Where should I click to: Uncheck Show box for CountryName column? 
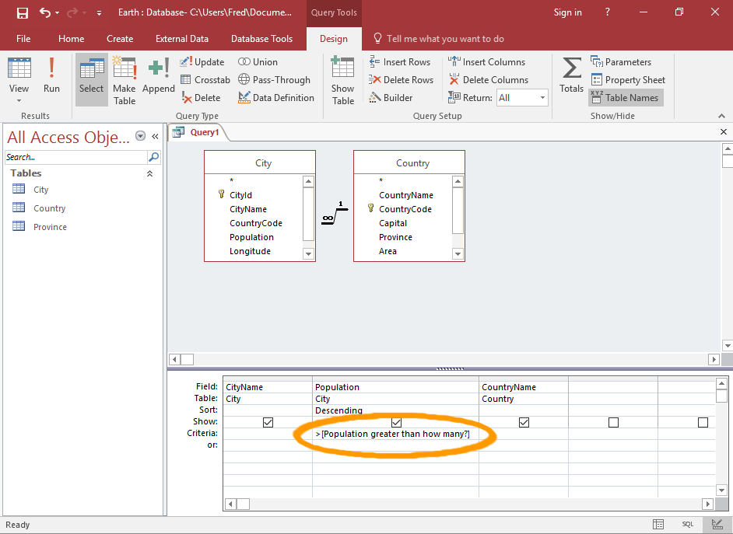(x=524, y=422)
